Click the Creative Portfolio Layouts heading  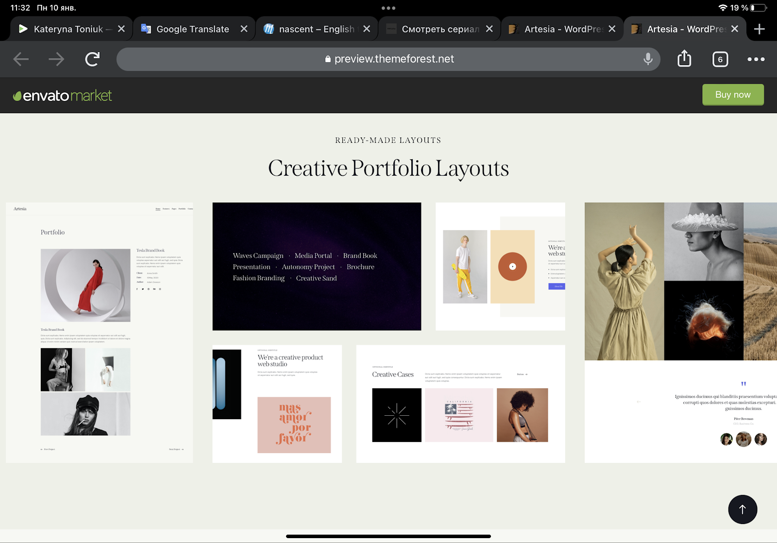coord(388,169)
